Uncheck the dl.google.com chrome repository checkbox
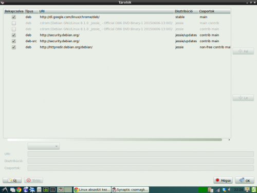257x193 pixels. (x=14, y=17)
